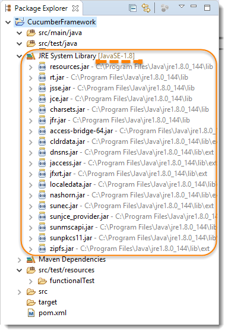This screenshot has height=333, width=228.
Task: Select the Package Explorer tab
Action: click(41, 8)
